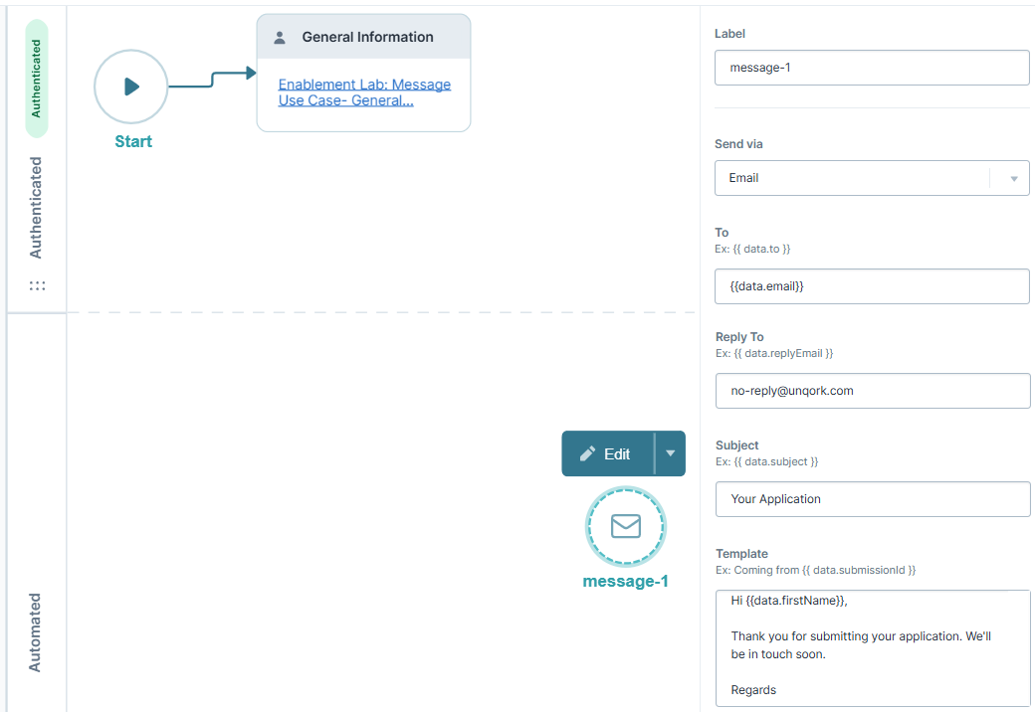Select the Reply To field showing no-reply@unqork.com

872,390
